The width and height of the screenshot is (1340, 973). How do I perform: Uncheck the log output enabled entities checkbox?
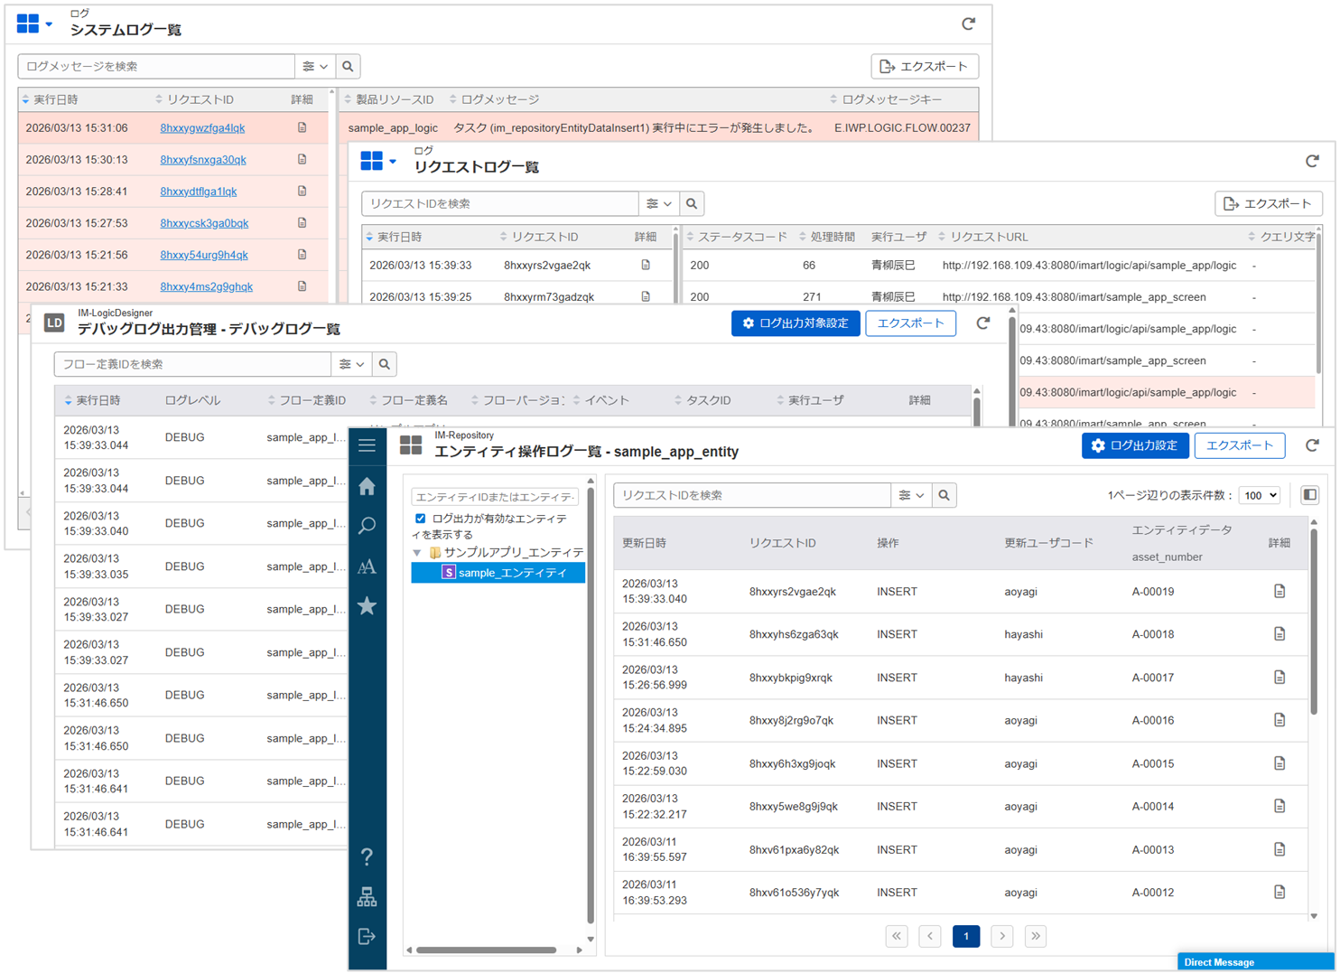420,519
